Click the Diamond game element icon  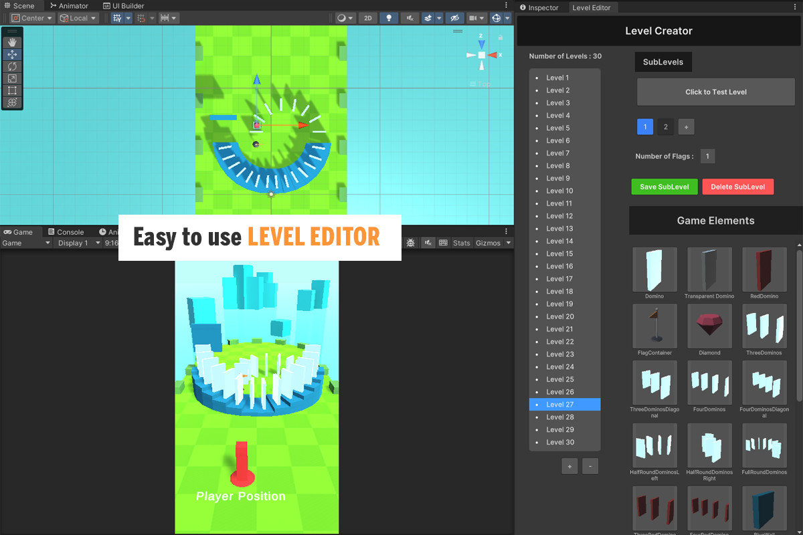tap(709, 326)
